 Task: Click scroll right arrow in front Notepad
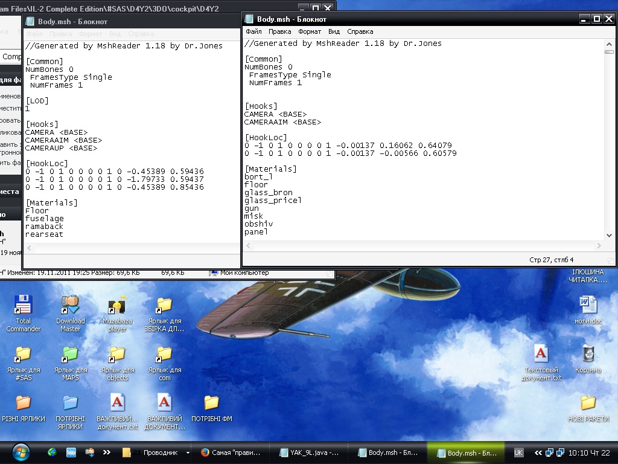pos(599,245)
